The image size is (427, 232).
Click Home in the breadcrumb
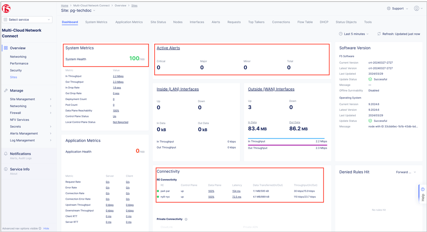tap(65, 5)
